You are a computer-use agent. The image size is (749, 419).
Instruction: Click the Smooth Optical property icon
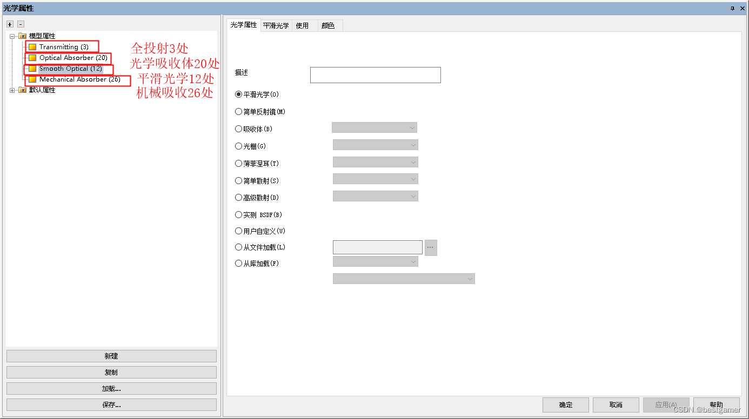coord(32,69)
